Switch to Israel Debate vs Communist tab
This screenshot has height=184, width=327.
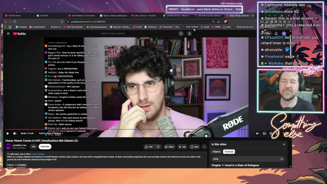tap(82, 16)
